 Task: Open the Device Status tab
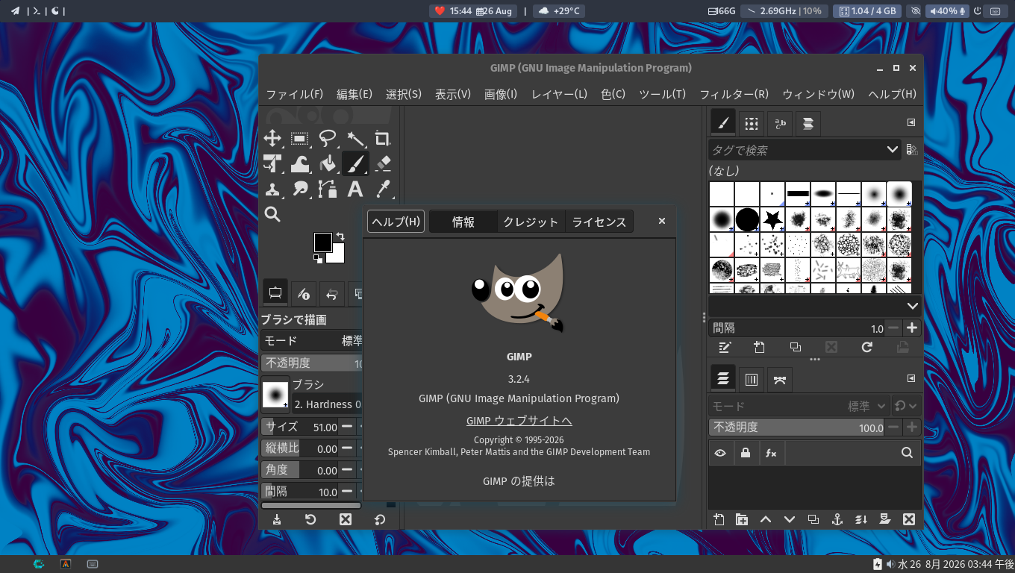302,293
